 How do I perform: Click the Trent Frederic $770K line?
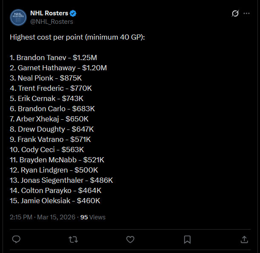(x=51, y=88)
